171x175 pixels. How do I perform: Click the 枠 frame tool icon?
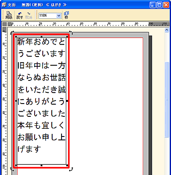[x=66, y=15]
